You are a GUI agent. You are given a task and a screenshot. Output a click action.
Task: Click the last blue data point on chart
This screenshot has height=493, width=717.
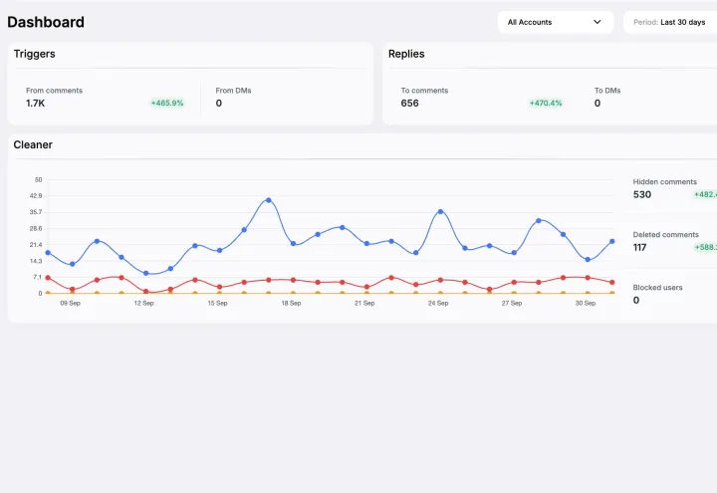point(611,241)
